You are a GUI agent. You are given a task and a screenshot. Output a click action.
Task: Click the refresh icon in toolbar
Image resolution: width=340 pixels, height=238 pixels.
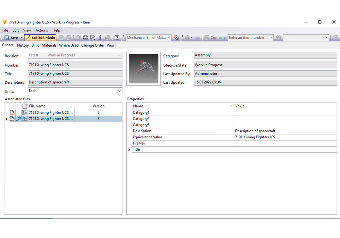pyautogui.click(x=78, y=38)
